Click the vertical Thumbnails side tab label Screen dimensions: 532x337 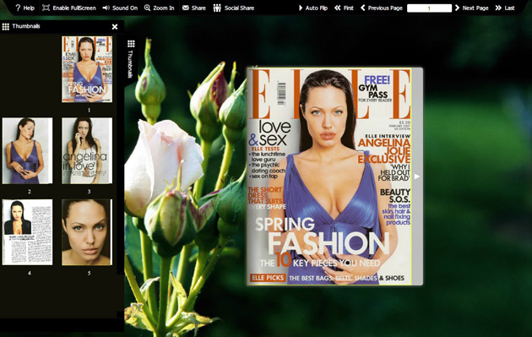[x=131, y=64]
